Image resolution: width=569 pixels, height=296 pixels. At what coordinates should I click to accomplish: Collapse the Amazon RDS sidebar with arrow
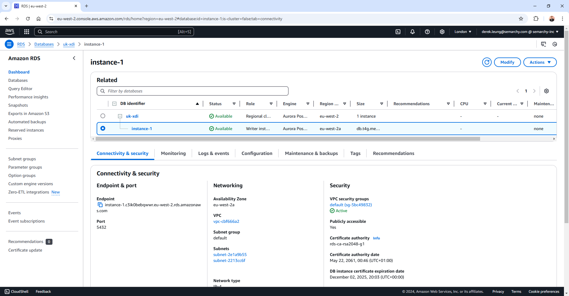(74, 58)
